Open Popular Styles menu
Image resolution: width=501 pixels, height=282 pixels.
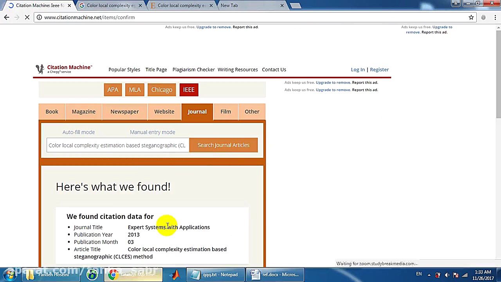click(124, 69)
